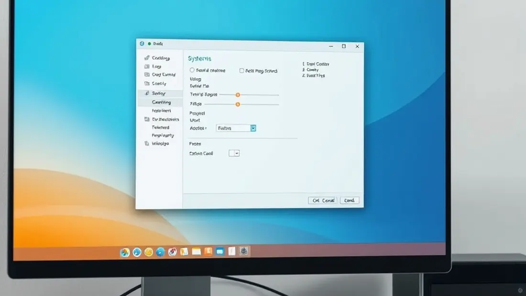Choose the "Coetity" sidebar icon
Image resolution: width=526 pixels, height=296 pixels.
[147, 84]
